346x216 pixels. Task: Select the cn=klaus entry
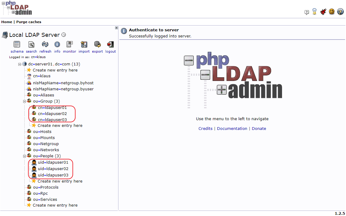[42, 76]
